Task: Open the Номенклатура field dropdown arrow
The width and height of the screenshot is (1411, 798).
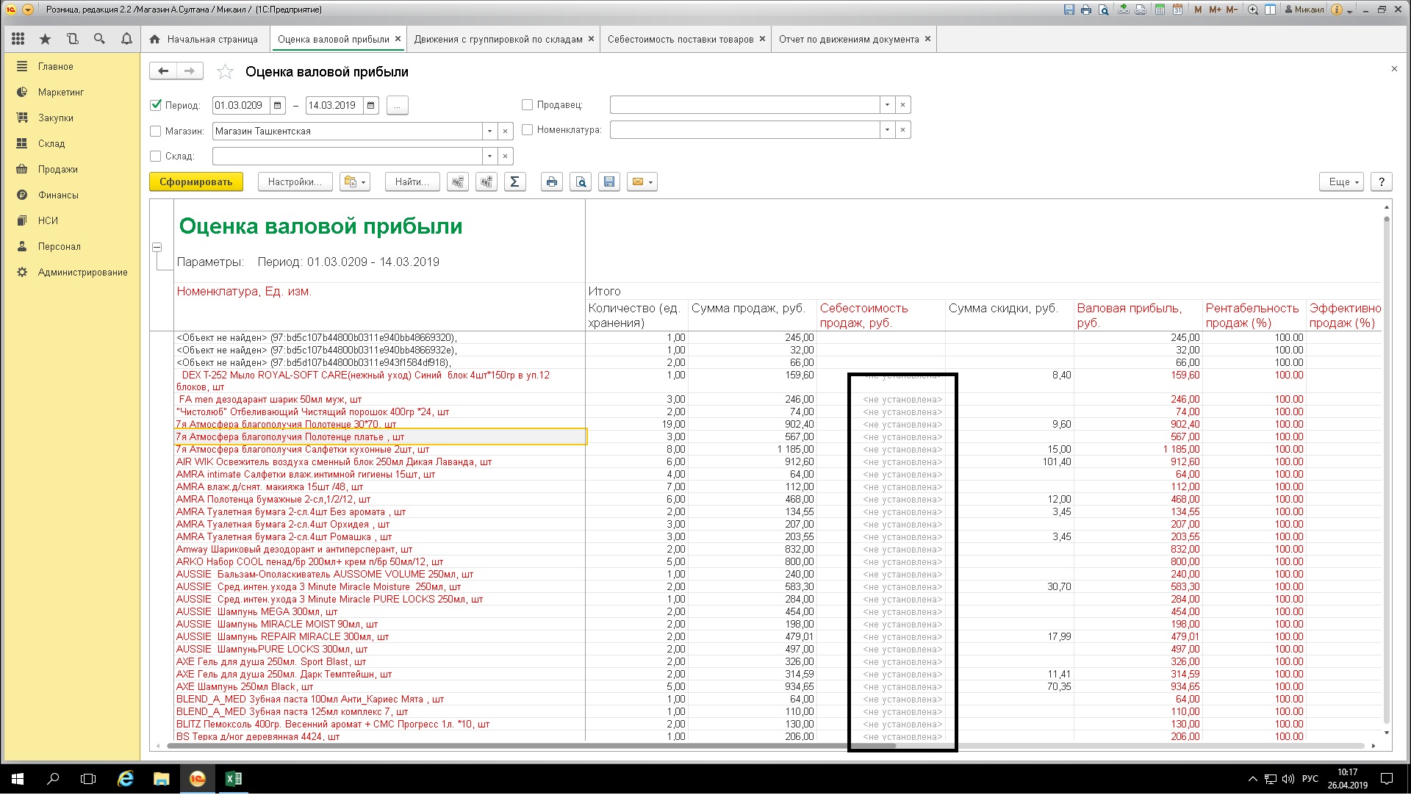Action: [x=887, y=130]
